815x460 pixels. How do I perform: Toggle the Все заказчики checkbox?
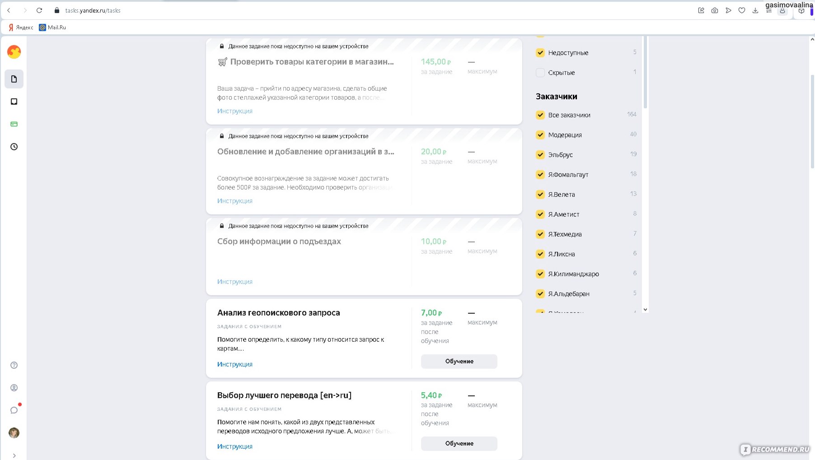coord(540,115)
